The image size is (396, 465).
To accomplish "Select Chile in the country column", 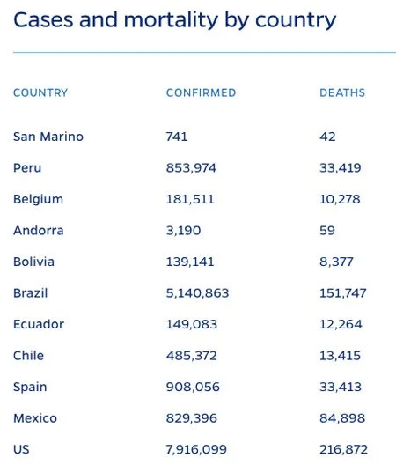I will (28, 356).
